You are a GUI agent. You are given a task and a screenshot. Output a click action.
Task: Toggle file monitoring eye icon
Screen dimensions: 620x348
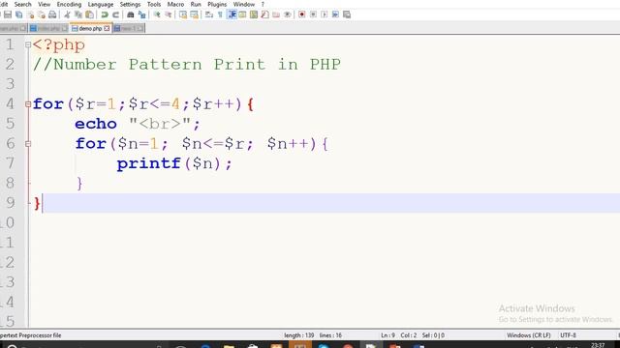288,14
